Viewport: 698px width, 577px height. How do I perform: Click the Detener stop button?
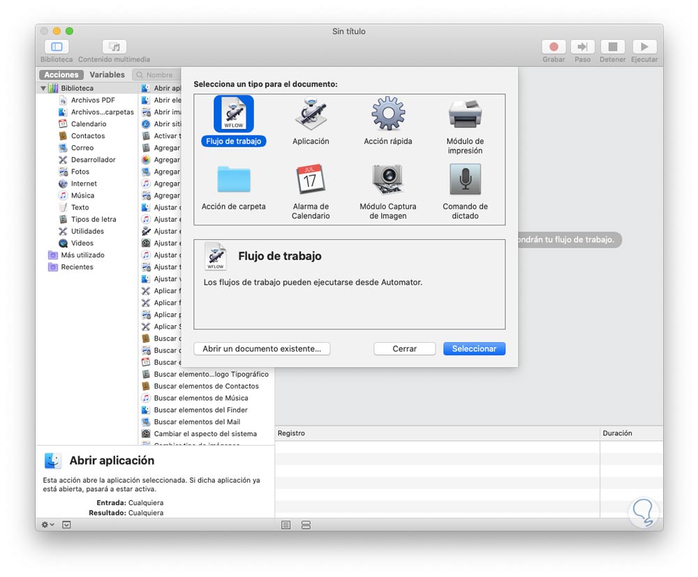pyautogui.click(x=613, y=47)
